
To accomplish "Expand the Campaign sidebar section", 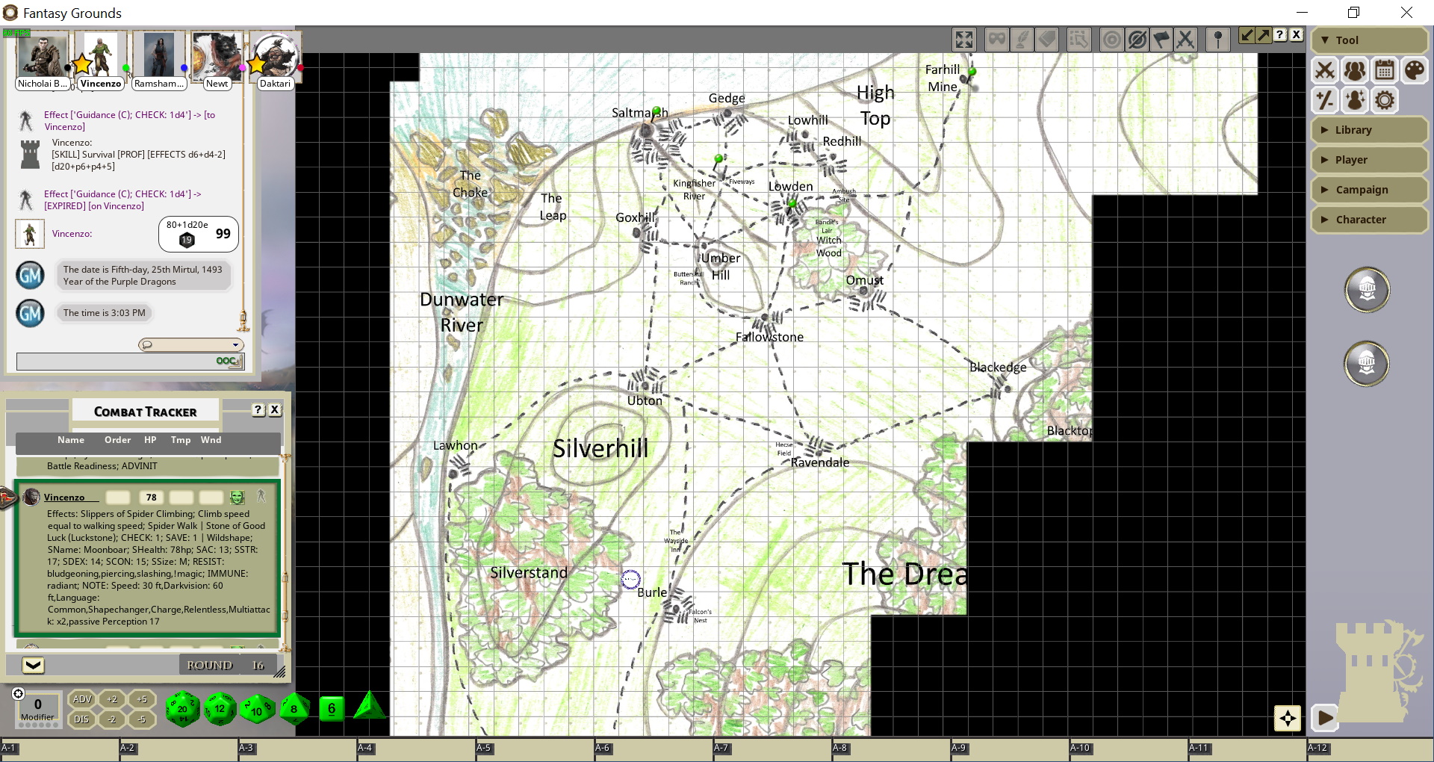I will (1369, 190).
